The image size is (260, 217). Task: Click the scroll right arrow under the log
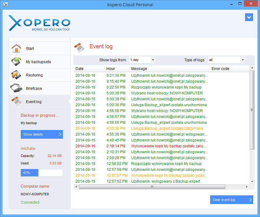coord(247,187)
